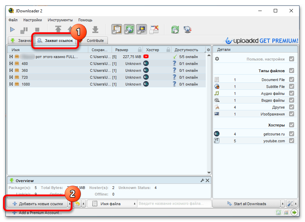The width and height of the screenshot is (305, 222).
Task: Click the silent mode red-X icon
Action: click(154, 29)
